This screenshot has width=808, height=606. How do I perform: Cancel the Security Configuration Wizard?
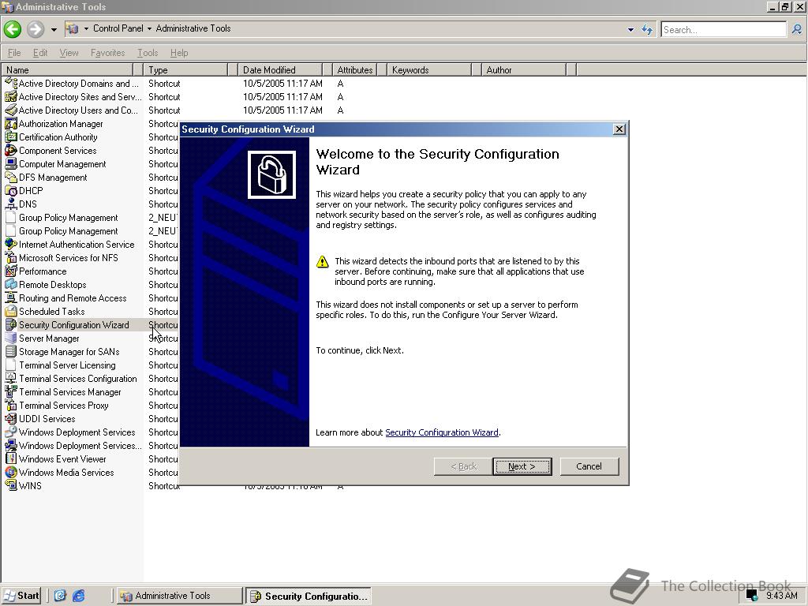tap(589, 466)
